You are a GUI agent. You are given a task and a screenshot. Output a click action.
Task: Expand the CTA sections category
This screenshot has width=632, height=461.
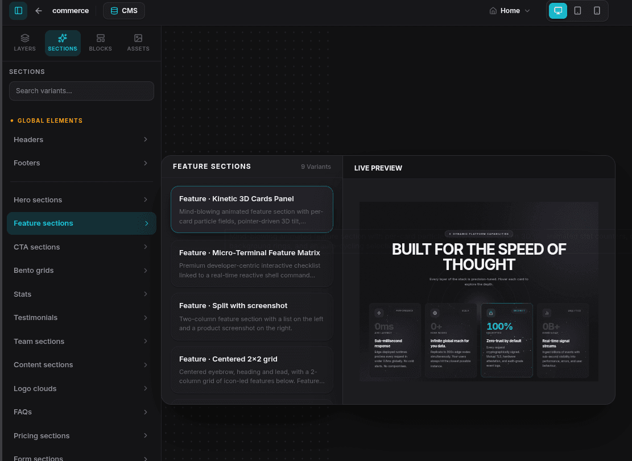coord(81,247)
